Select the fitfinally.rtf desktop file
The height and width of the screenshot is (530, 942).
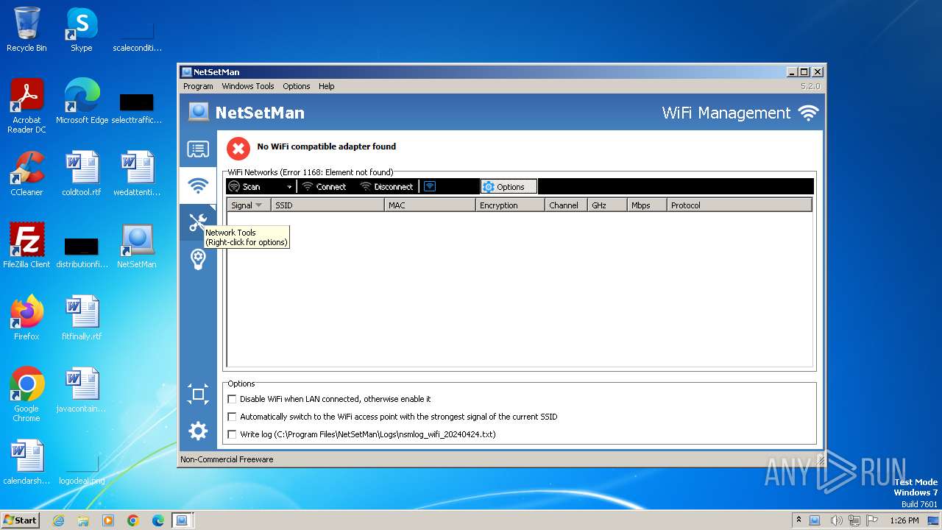pyautogui.click(x=82, y=318)
